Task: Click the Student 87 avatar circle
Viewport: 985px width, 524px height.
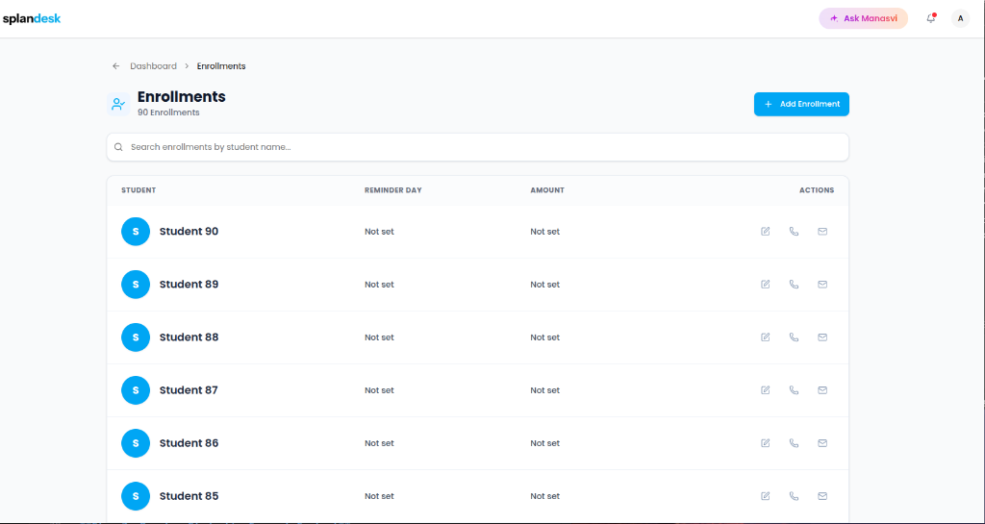Action: [x=136, y=390]
